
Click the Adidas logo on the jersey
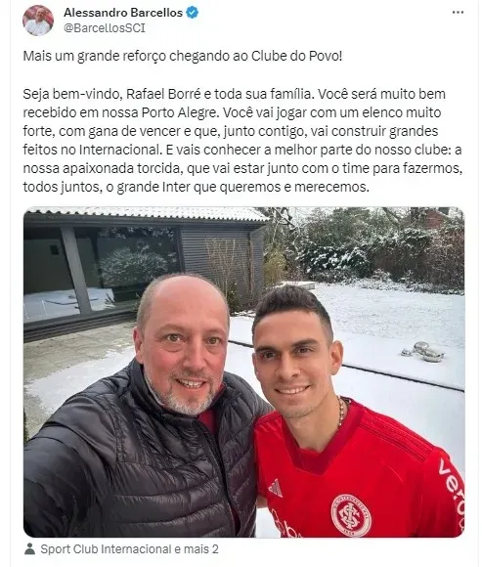coord(276,488)
